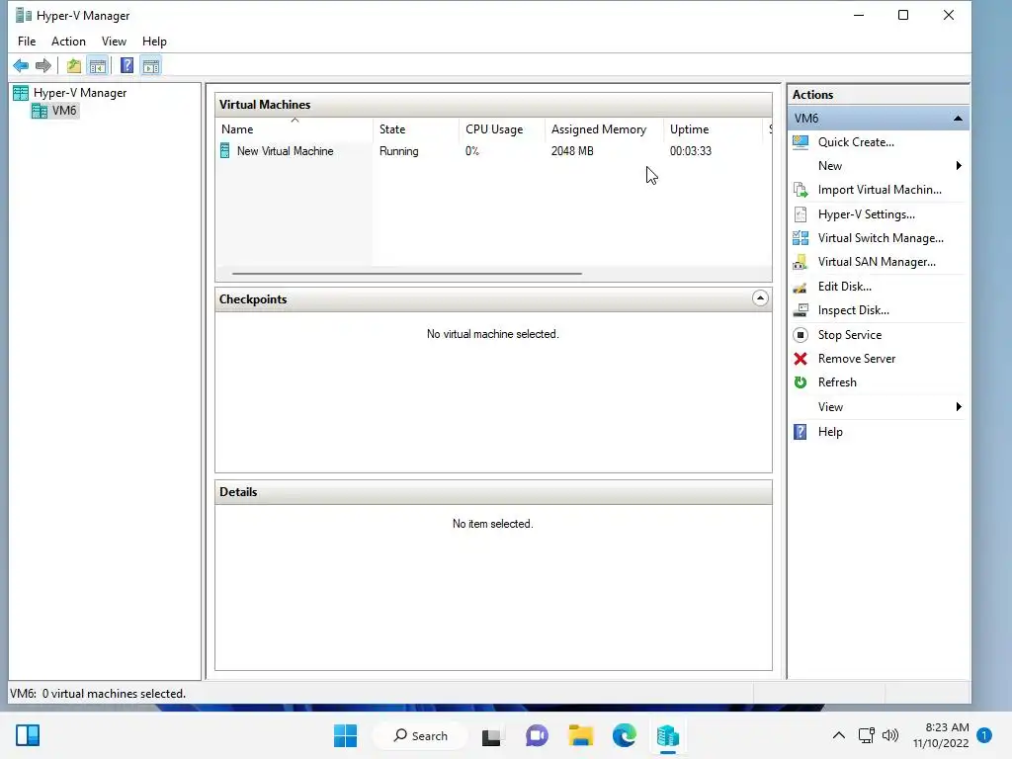Click the Hyper-V Settings page icon

[x=801, y=214]
